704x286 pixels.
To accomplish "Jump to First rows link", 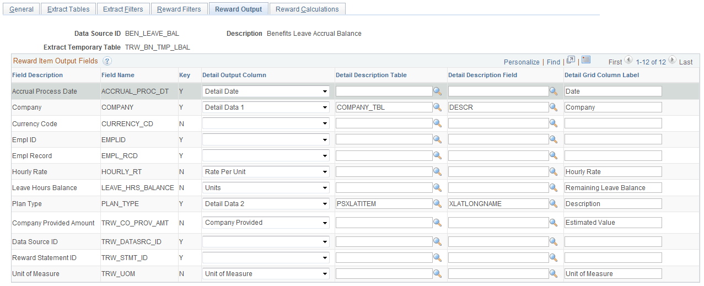I will (615, 62).
